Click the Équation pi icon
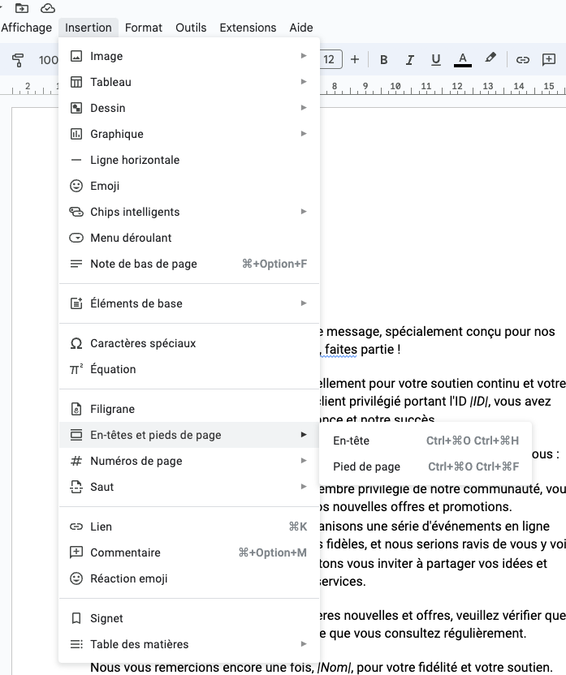The width and height of the screenshot is (566, 675). coord(76,369)
